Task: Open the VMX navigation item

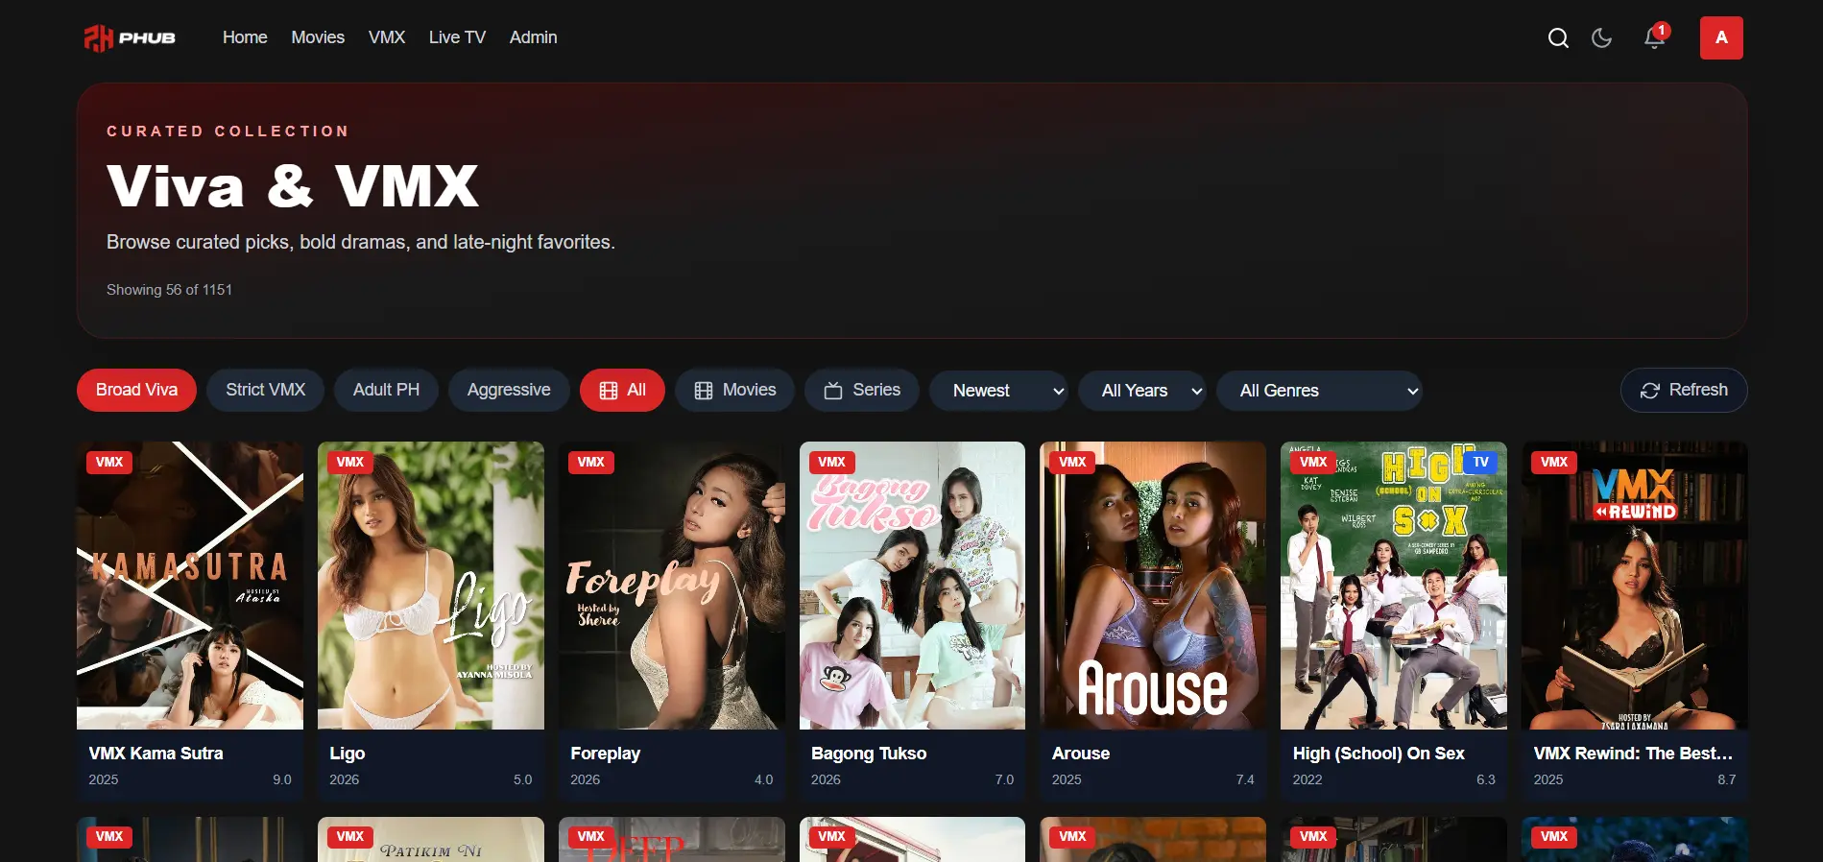Action: [x=387, y=37]
